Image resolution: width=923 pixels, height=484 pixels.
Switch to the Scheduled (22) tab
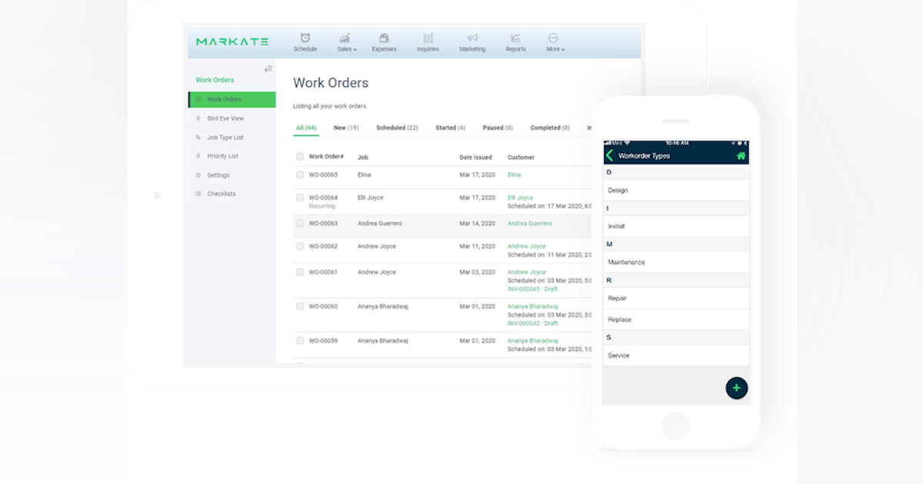point(397,128)
